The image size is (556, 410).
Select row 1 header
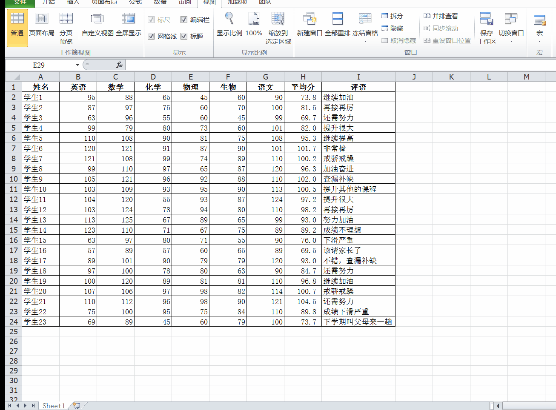pyautogui.click(x=14, y=87)
